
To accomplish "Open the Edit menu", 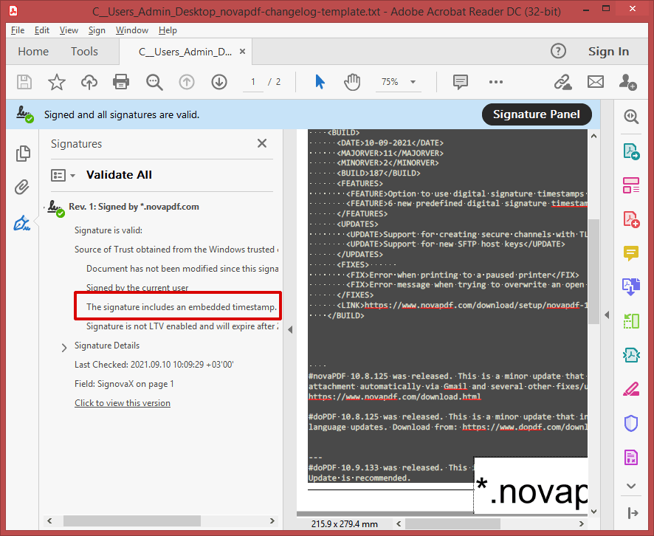I will (x=42, y=30).
